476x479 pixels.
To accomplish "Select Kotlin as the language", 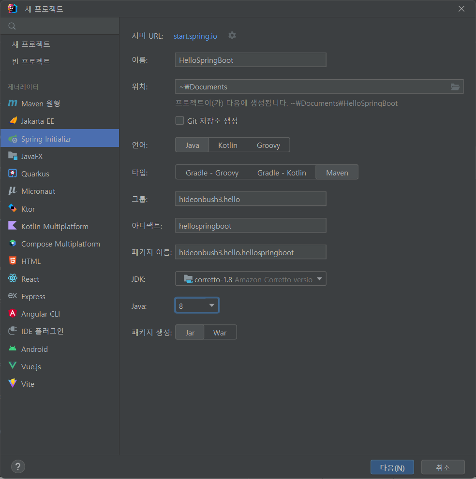I will [228, 145].
